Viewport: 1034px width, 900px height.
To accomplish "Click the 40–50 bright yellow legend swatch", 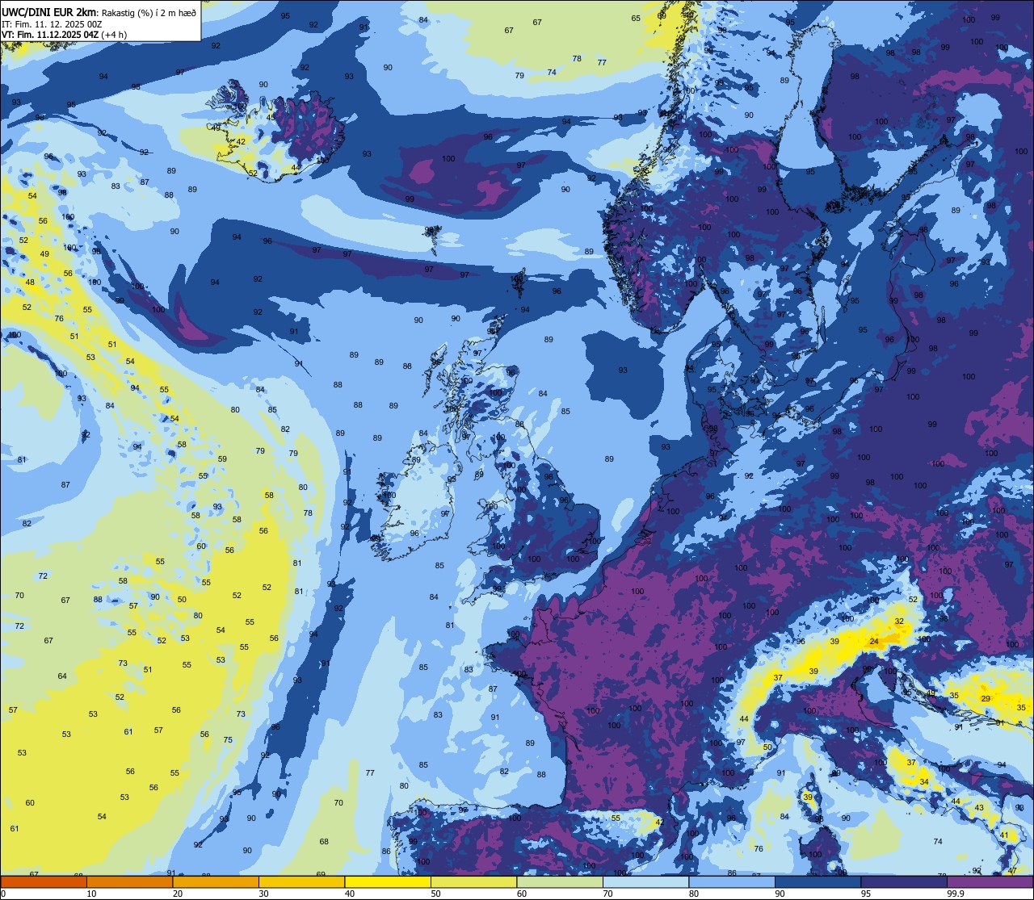I will pyautogui.click(x=388, y=881).
